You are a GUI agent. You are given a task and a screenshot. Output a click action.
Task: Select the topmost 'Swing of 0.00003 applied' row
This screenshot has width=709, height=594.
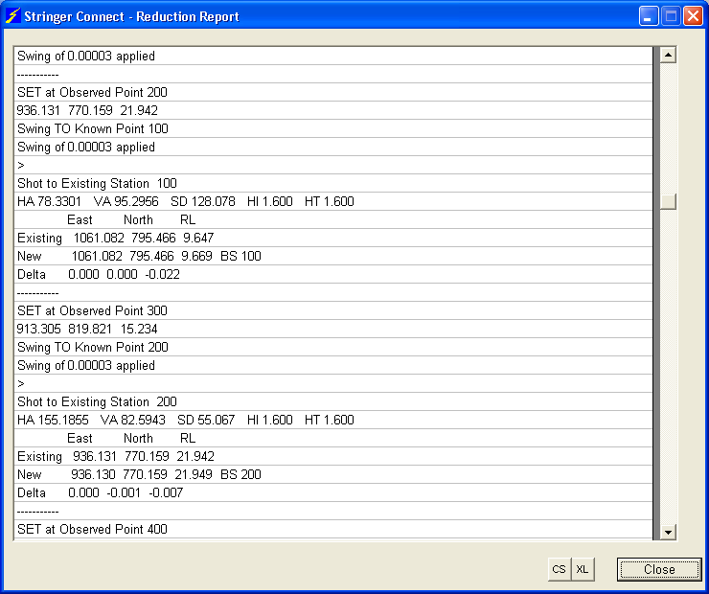click(x=333, y=57)
